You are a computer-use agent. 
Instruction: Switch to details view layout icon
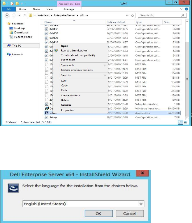[x=180, y=122]
